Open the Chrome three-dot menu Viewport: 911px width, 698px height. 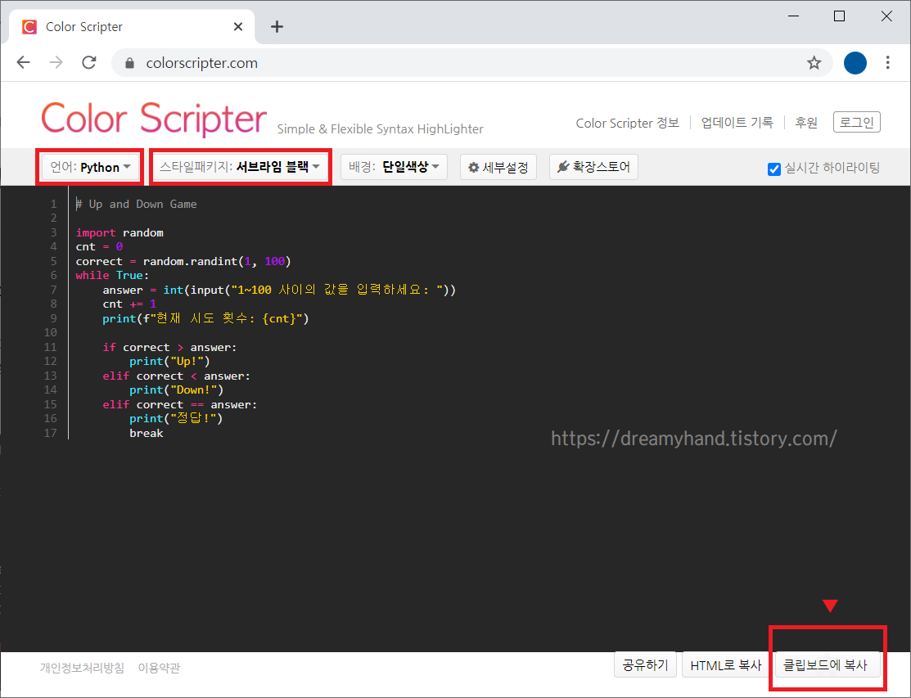[887, 63]
